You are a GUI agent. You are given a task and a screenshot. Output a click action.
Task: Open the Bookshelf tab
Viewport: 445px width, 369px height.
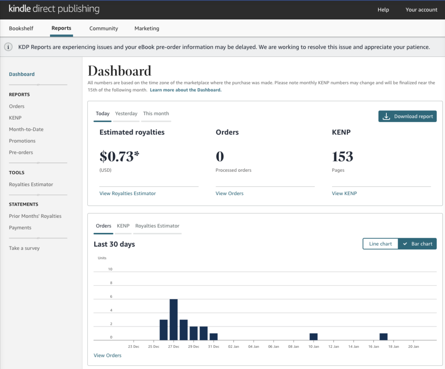click(21, 28)
